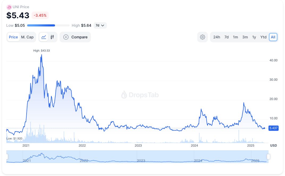The width and height of the screenshot is (285, 176).
Task: Click the left range navigator handle
Action: click(7, 157)
